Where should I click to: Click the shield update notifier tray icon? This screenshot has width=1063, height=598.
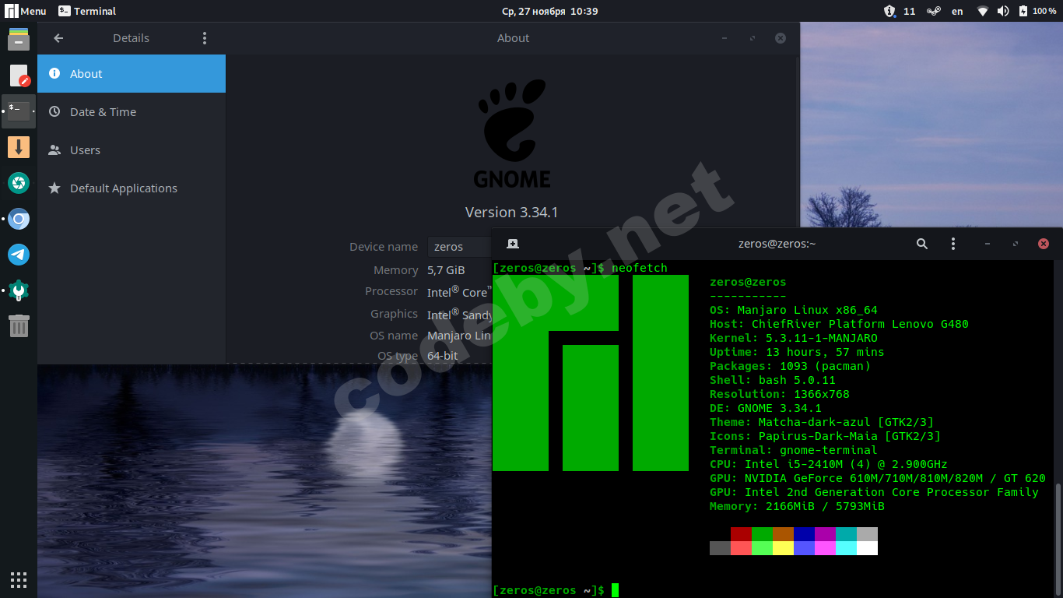[x=889, y=11]
